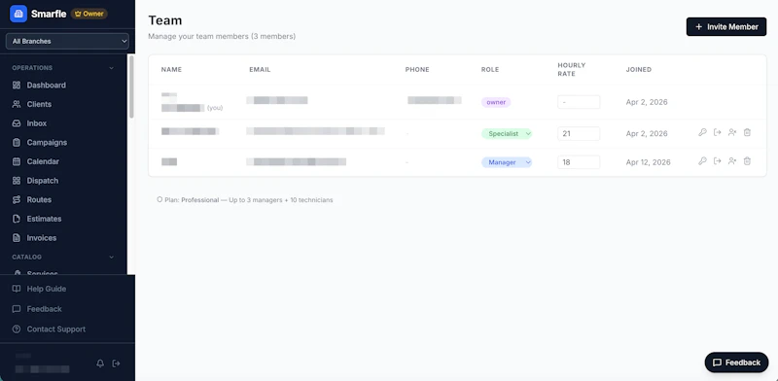Viewport: 778px width, 381px height.
Task: Click person-plus icon in Specialist row
Action: click(732, 132)
